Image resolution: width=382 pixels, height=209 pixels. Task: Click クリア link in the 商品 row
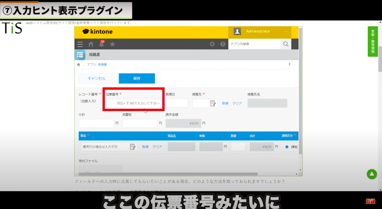157,147
